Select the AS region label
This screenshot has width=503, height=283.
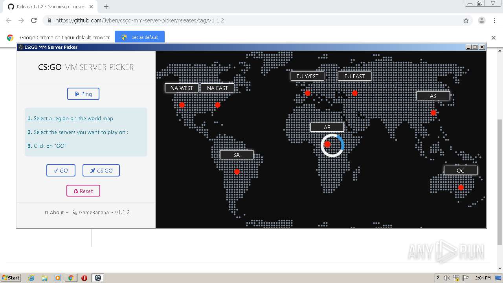(433, 96)
